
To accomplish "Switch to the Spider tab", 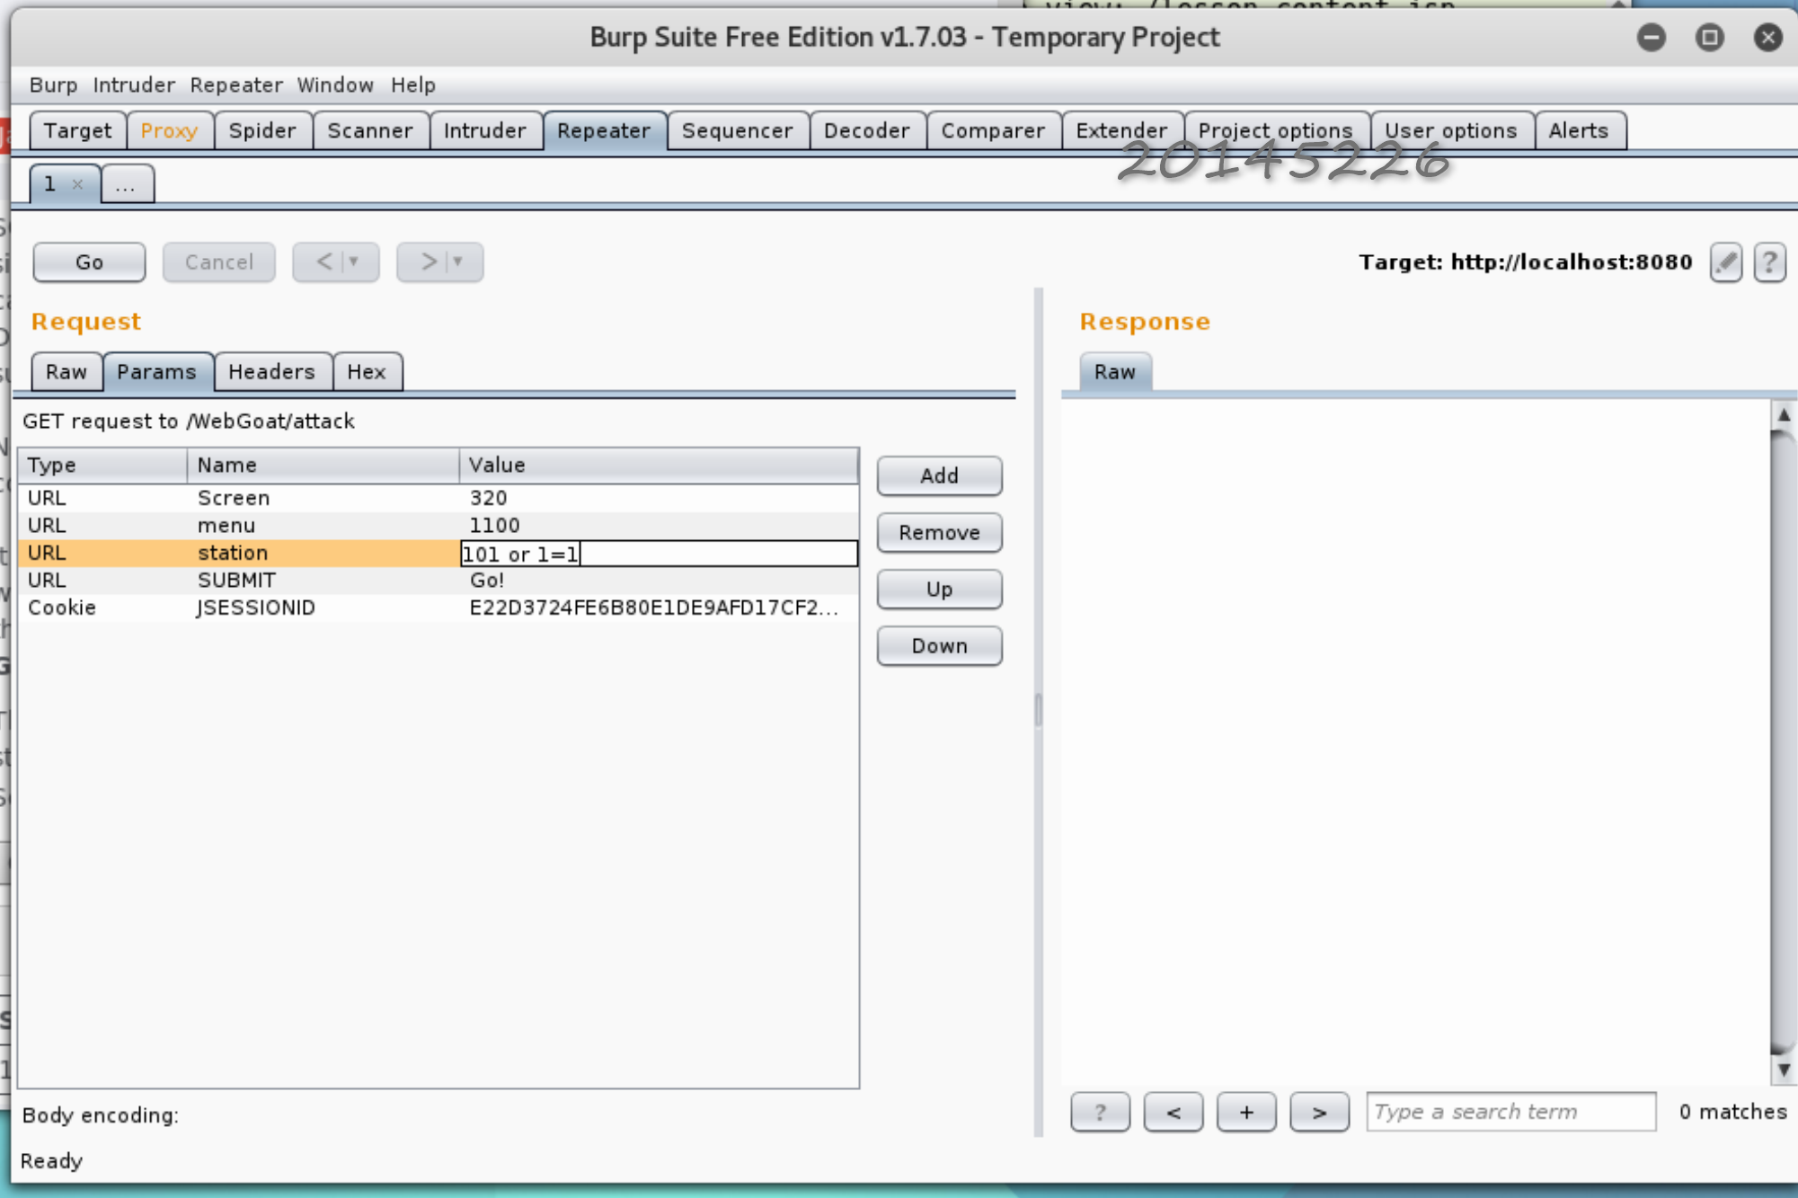I will tap(262, 130).
